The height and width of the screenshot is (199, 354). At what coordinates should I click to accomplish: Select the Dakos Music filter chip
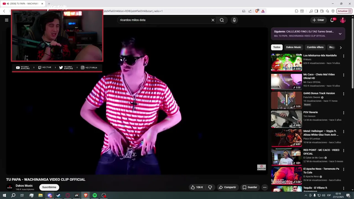[294, 47]
